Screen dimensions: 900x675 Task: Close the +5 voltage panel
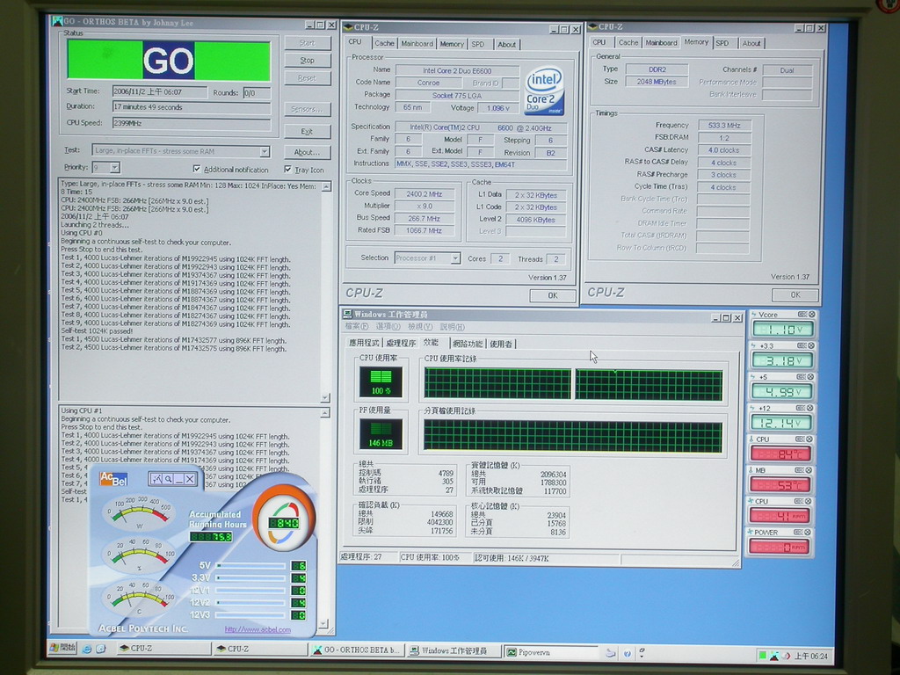810,376
